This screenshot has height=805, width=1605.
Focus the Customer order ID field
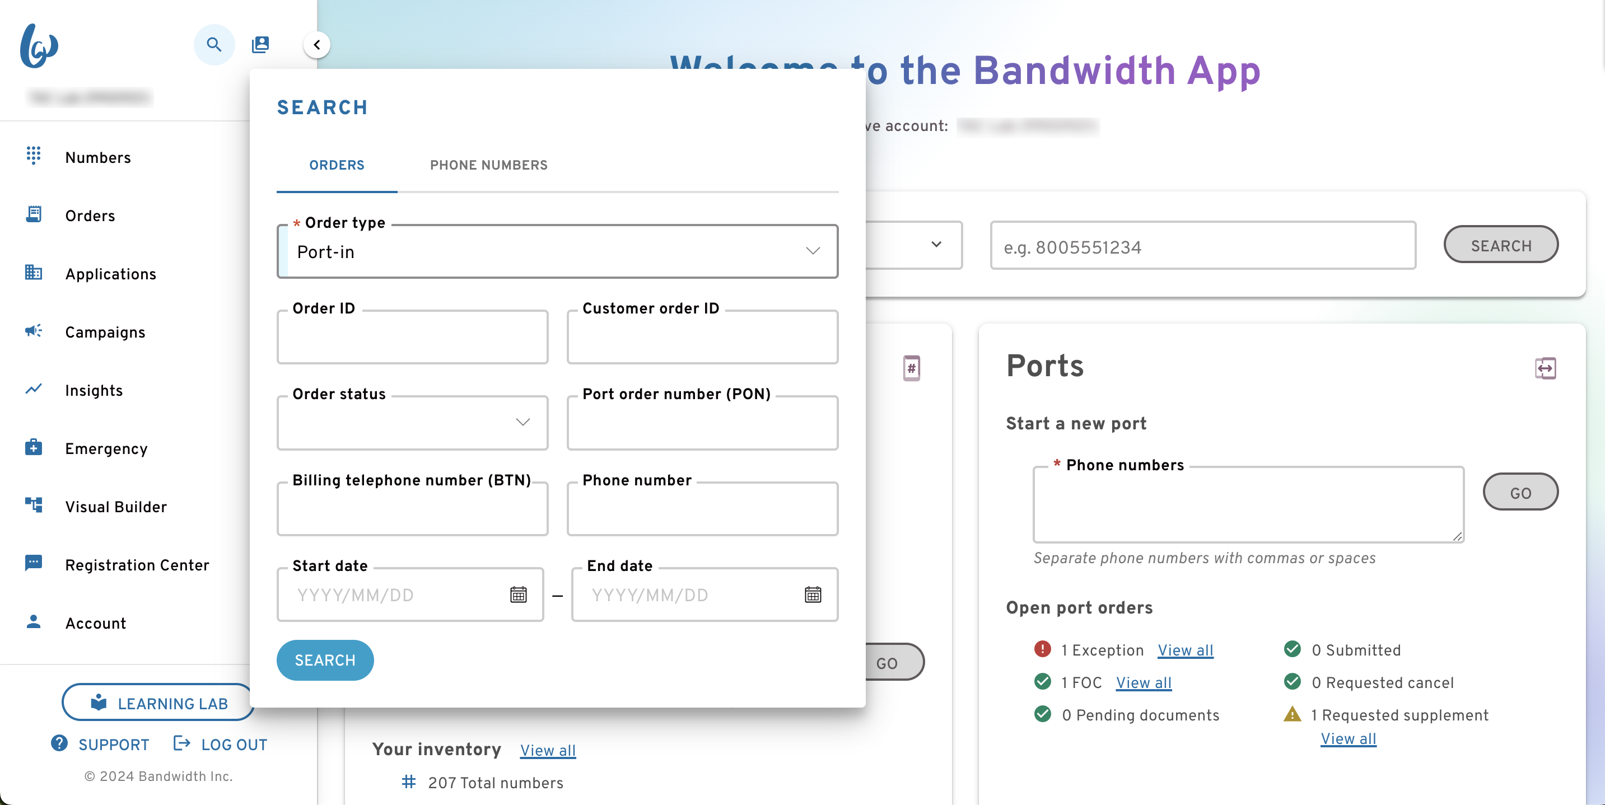[x=702, y=338]
